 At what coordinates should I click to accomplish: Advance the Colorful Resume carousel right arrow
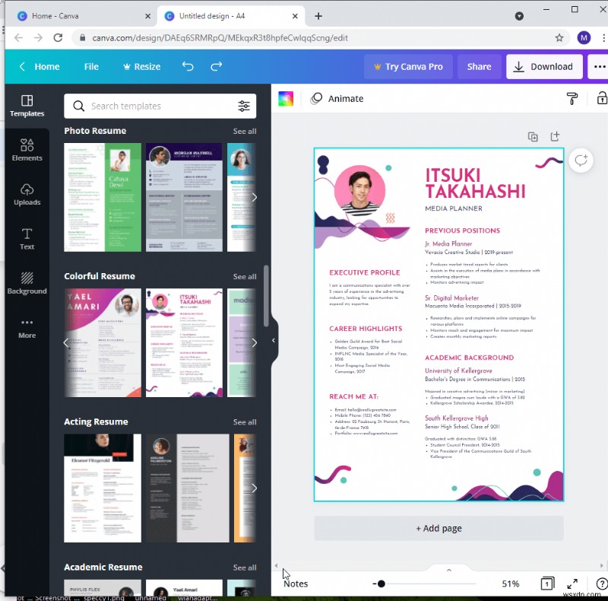[x=255, y=342]
